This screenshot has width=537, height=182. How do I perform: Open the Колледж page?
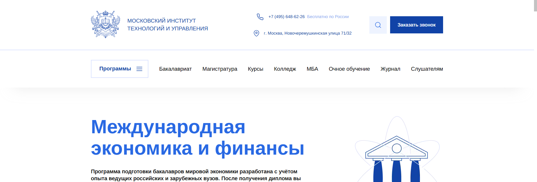tap(285, 69)
